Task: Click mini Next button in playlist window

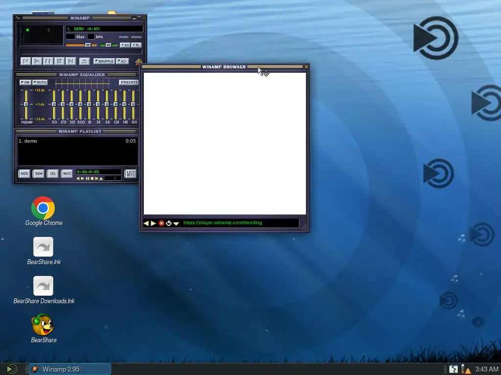Action: coord(96,179)
